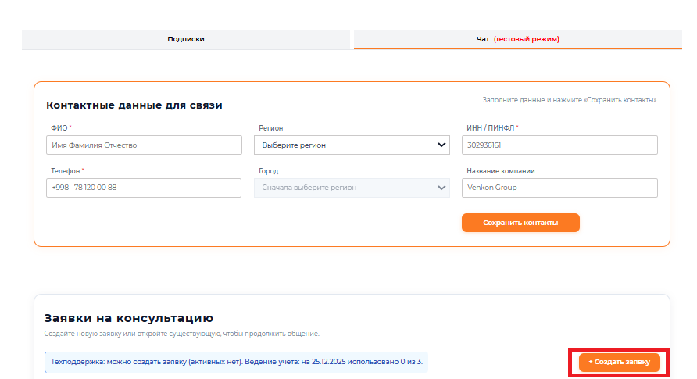
Task: Click the Регион field label
Action: click(270, 127)
